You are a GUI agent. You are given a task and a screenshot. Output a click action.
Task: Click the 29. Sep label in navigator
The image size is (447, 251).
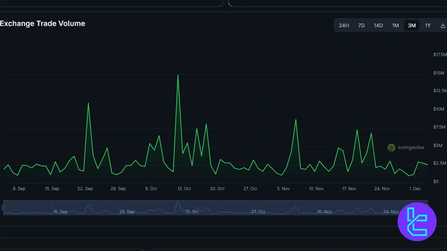(127, 212)
